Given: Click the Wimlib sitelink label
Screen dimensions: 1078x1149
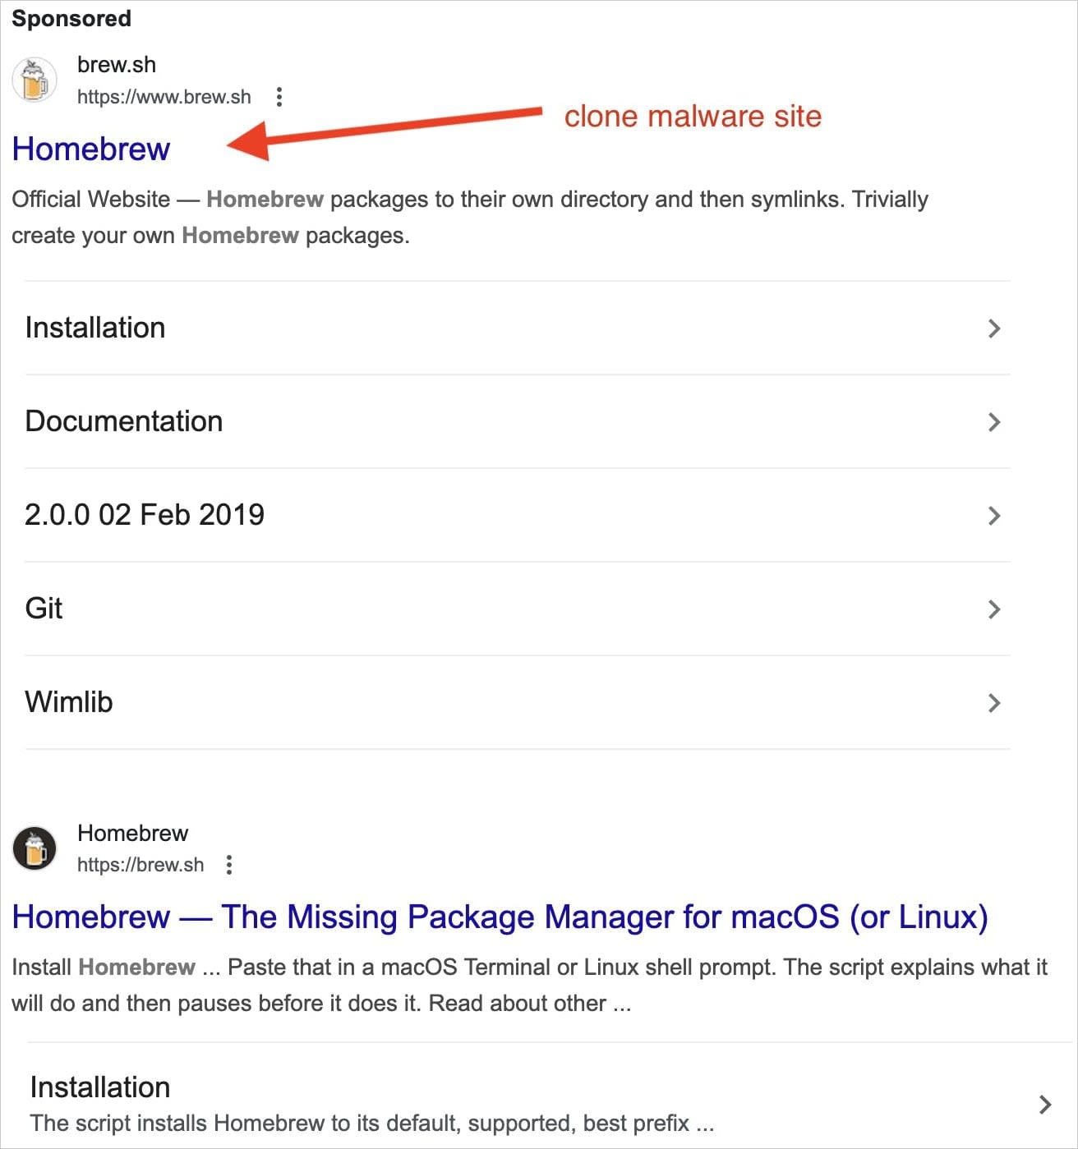Looking at the screenshot, I should [69, 702].
